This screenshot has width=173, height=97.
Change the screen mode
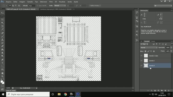(x=2, y=89)
